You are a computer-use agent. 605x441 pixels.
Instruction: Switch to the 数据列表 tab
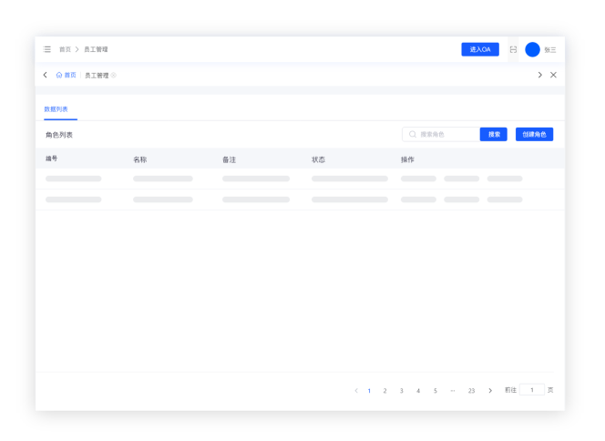coord(56,109)
